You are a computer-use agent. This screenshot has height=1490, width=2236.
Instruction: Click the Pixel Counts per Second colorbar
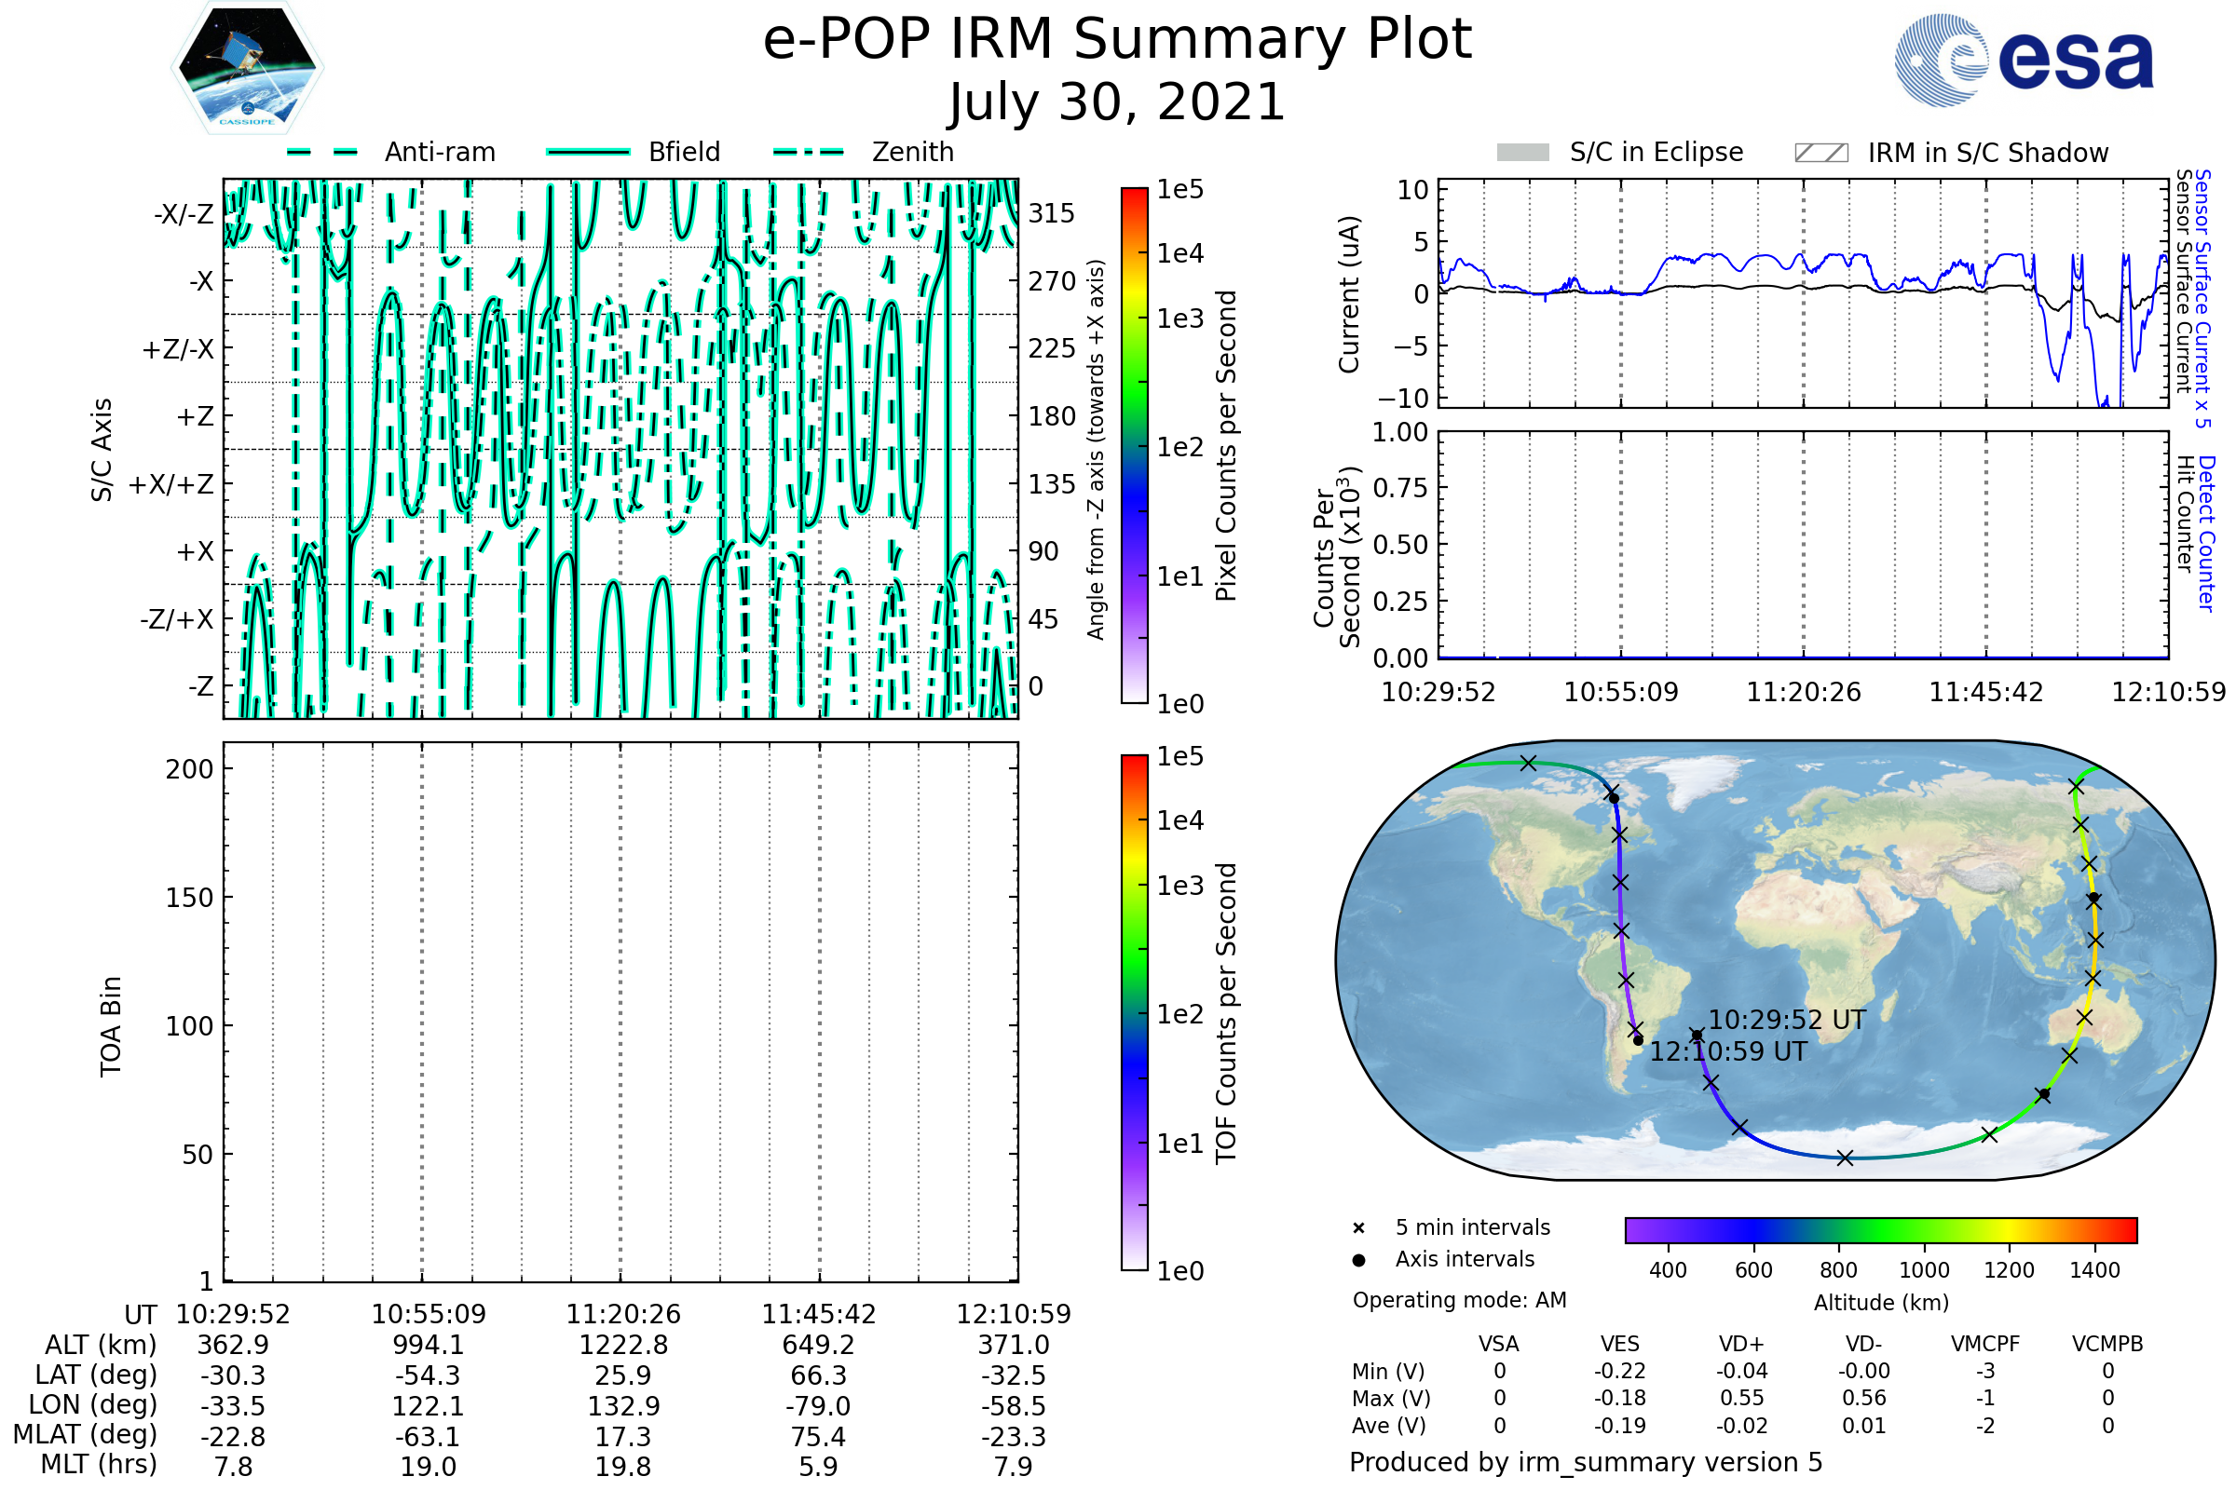[1134, 446]
